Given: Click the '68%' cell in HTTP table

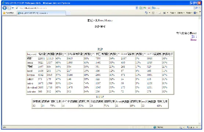Looking at the screenshot, I should click(x=162, y=106).
